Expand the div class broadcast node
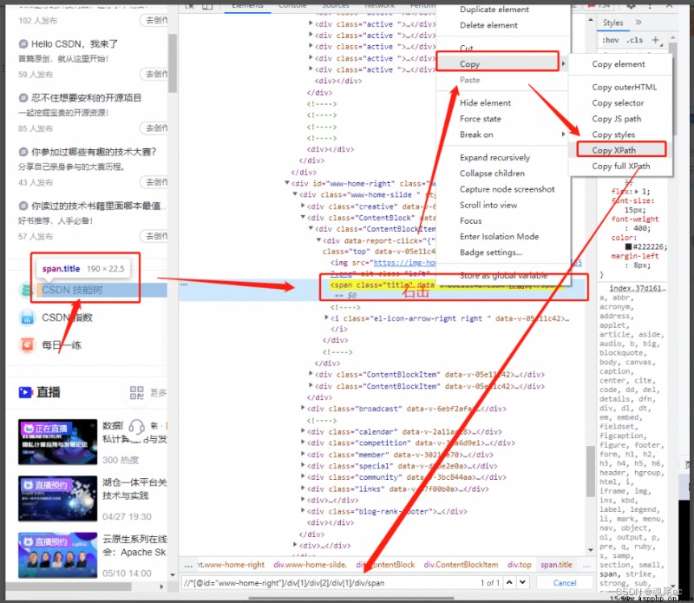Screen dimensions: 694x603 tap(303, 408)
